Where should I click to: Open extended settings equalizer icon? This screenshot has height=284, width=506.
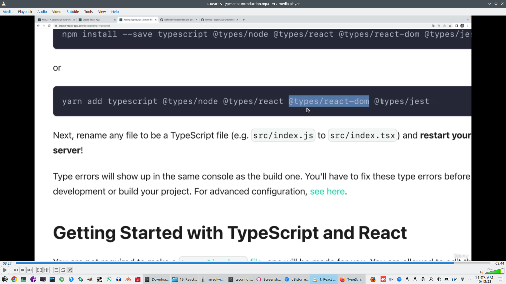(46, 270)
